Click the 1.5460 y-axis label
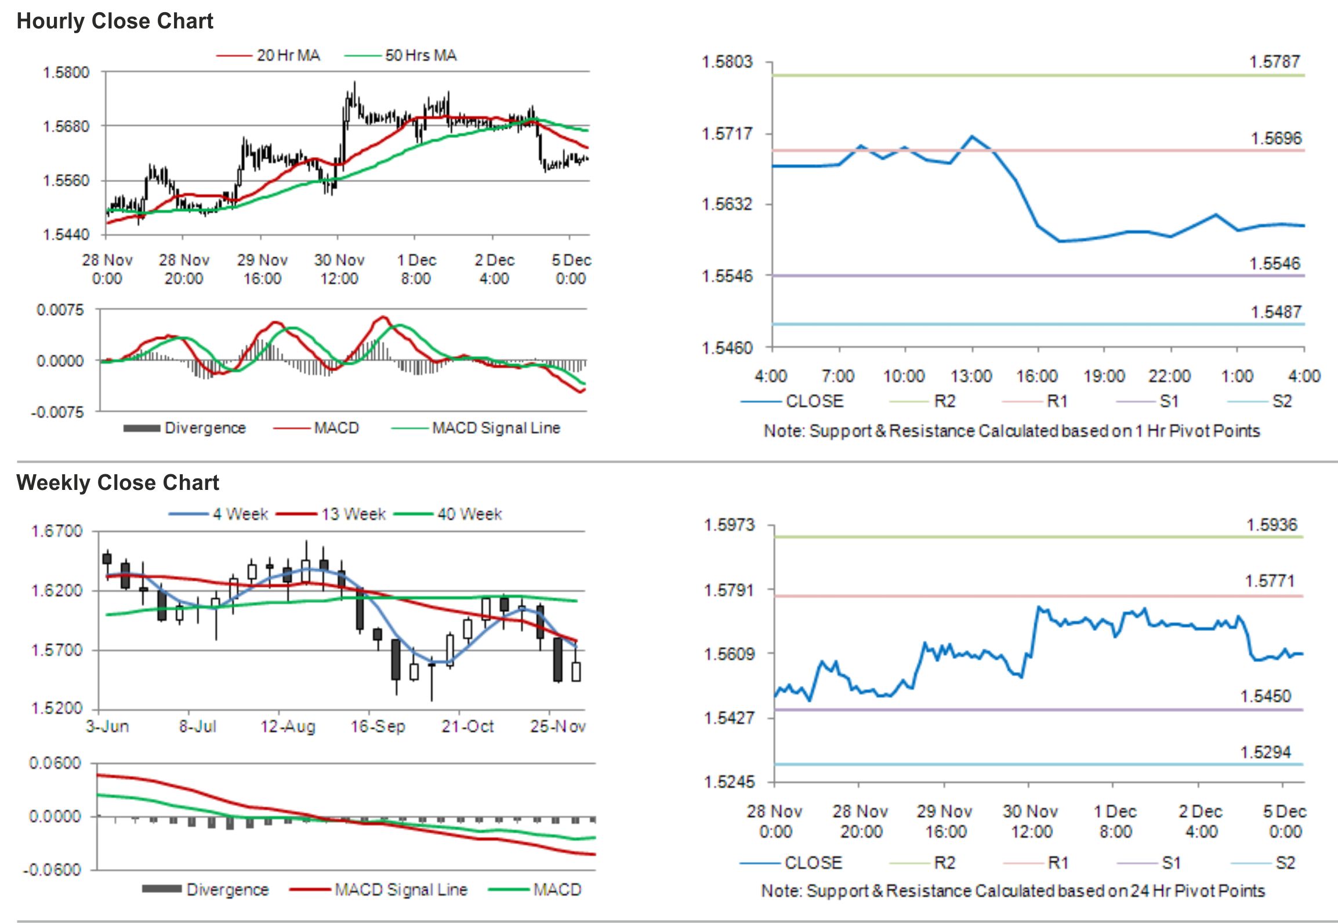 point(727,347)
